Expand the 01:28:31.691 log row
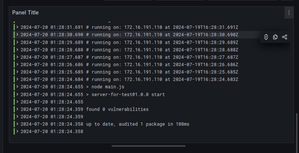299x153 pixels. 18,27
